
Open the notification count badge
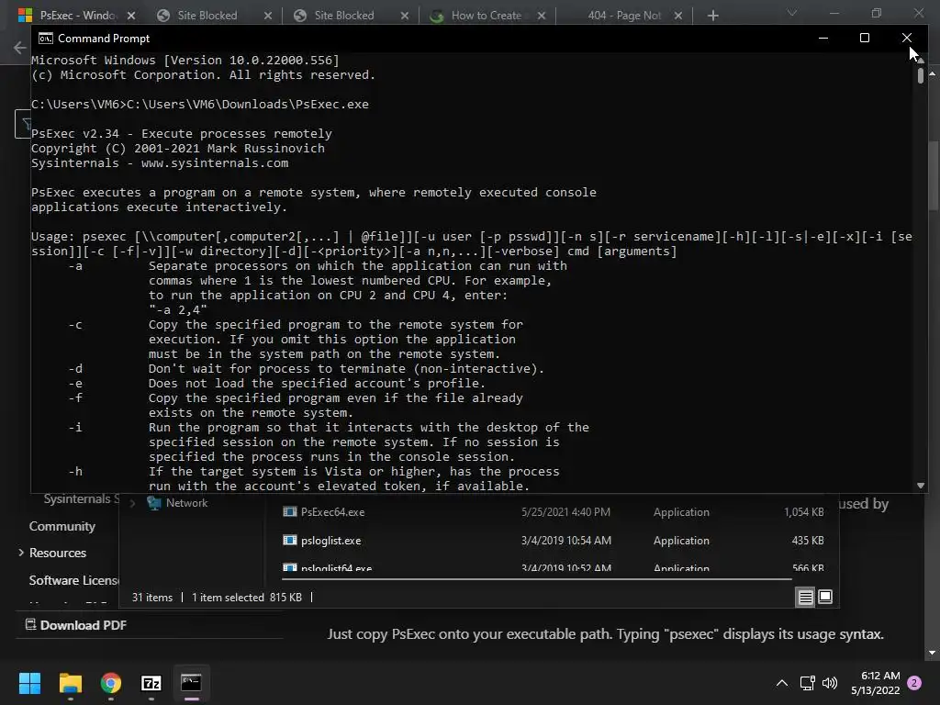[914, 683]
